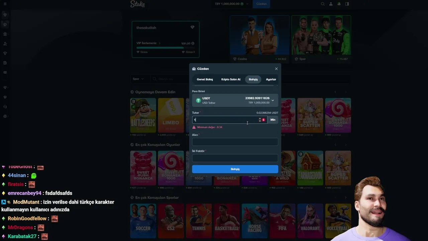Click the amount field stepper arrows
This screenshot has height=241, width=428.
[x=260, y=119]
